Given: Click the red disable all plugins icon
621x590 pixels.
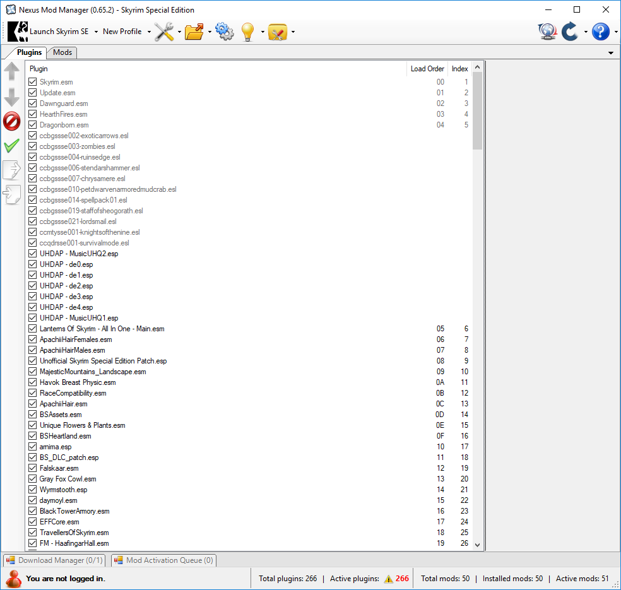Looking at the screenshot, I should tap(12, 121).
